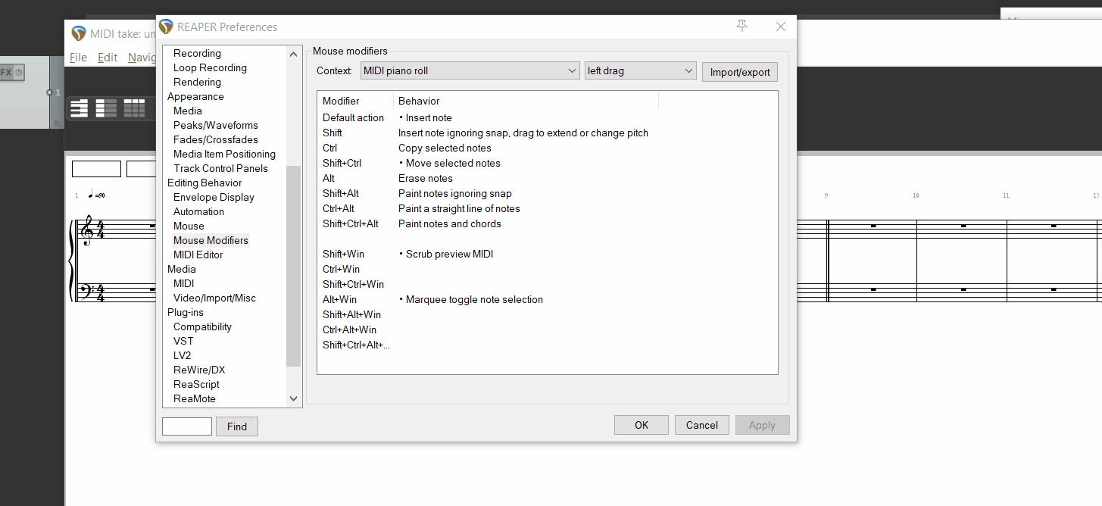The height and width of the screenshot is (506, 1102).
Task: Open the File menu in the MIDI editor
Action: point(78,57)
